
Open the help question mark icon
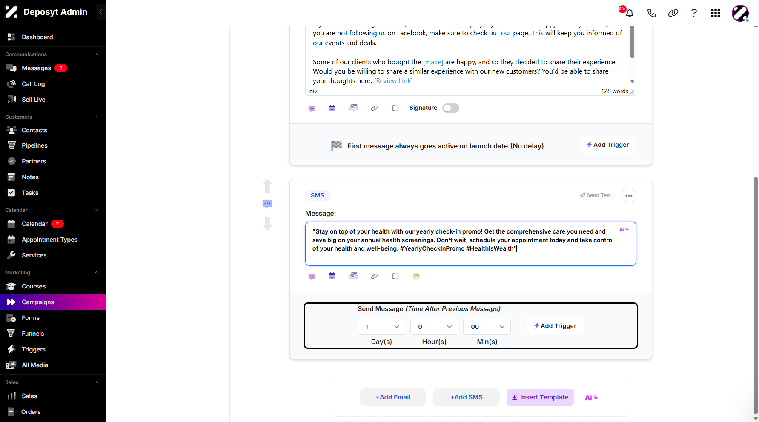pos(694,13)
